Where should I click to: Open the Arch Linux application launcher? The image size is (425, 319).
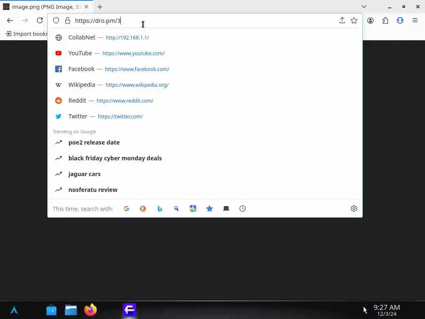click(14, 310)
